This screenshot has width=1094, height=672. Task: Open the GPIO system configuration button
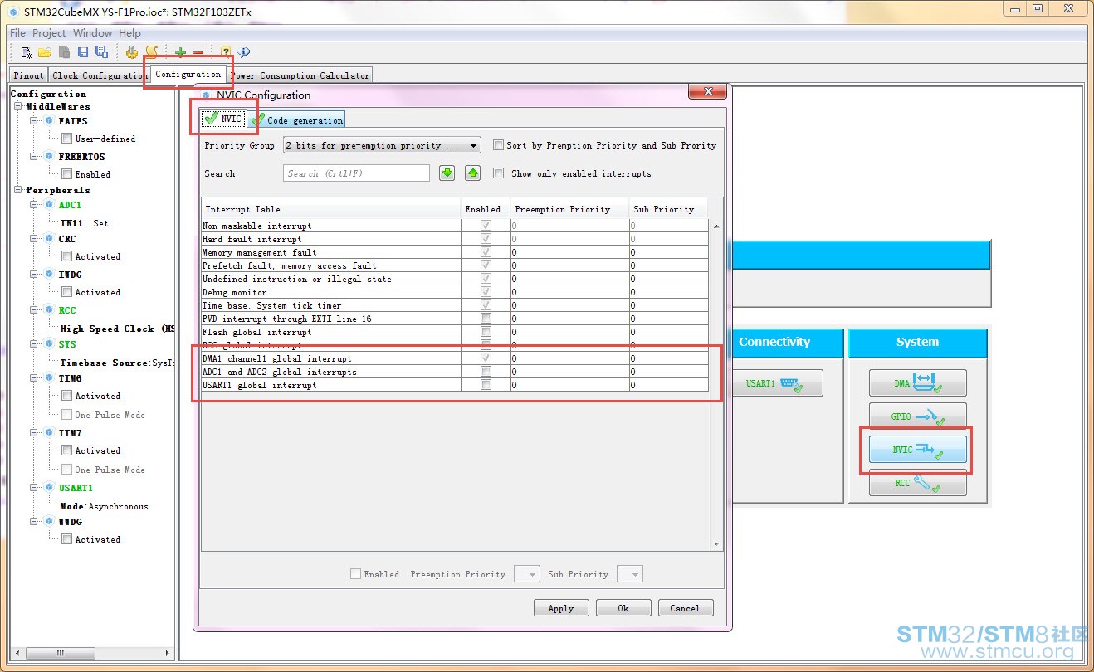pos(918,416)
